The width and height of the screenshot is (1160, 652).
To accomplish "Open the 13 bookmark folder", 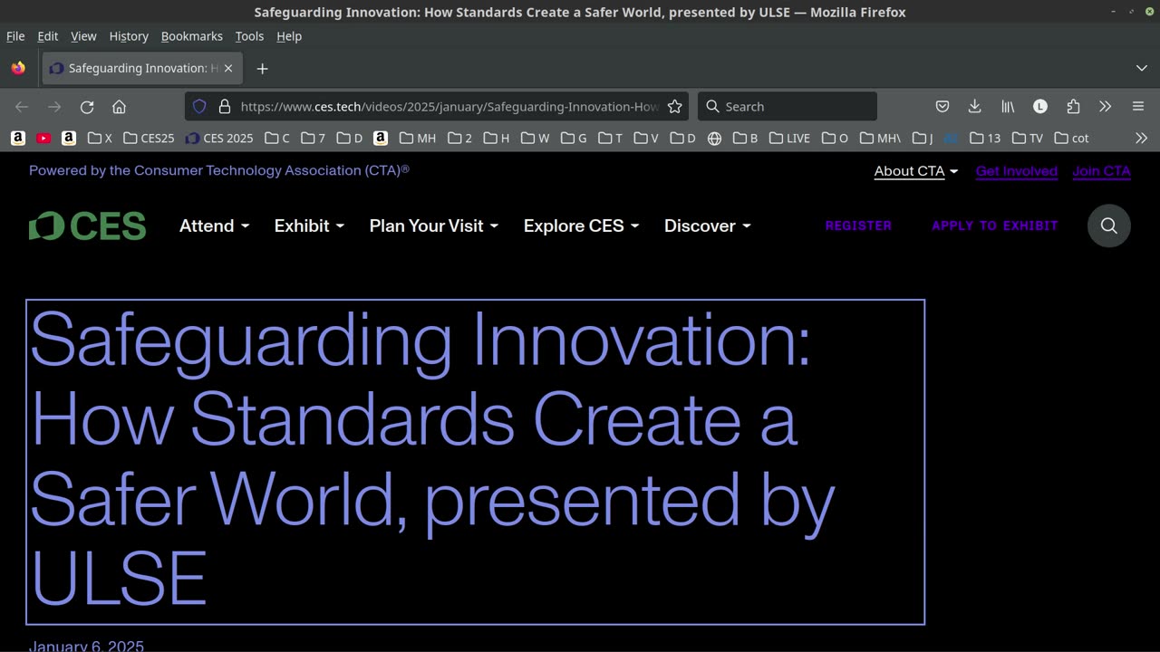I will (985, 139).
